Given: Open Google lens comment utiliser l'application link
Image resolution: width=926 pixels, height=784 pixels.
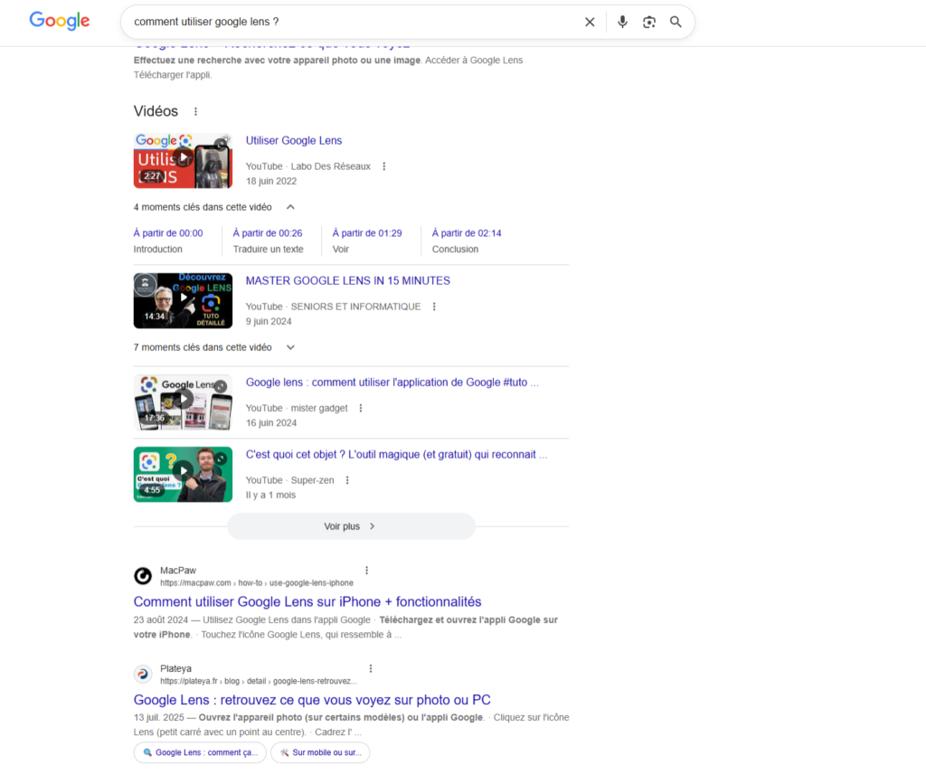Looking at the screenshot, I should pos(392,383).
